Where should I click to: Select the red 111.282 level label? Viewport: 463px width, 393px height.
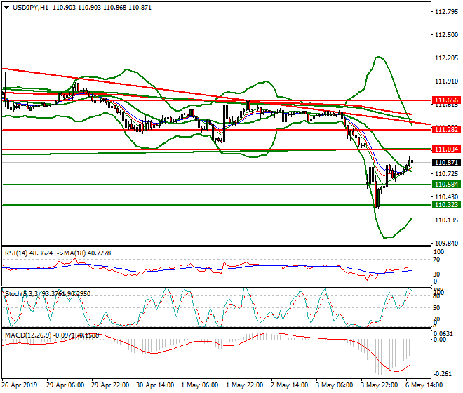coord(446,129)
